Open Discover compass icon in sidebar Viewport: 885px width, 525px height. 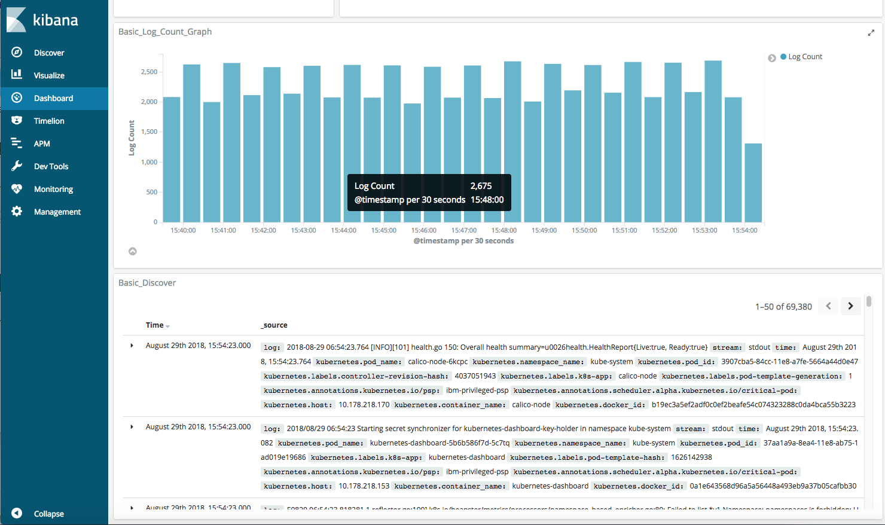tap(17, 52)
